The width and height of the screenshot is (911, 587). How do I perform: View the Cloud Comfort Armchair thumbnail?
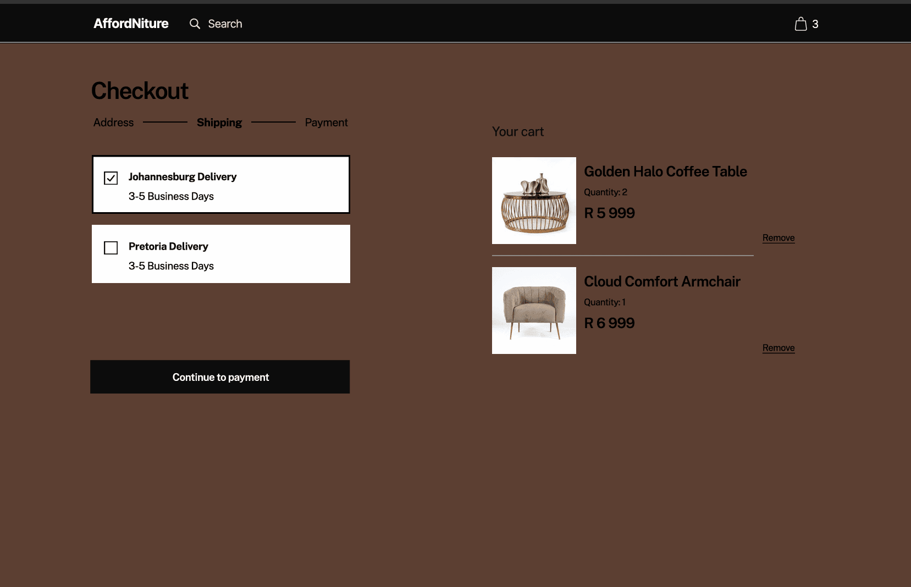point(534,311)
